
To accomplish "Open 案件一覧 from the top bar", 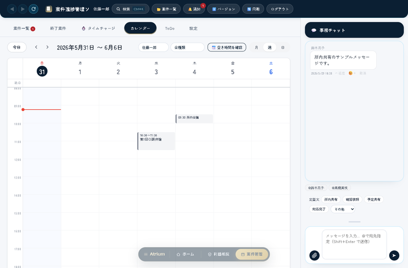I will pos(166,9).
